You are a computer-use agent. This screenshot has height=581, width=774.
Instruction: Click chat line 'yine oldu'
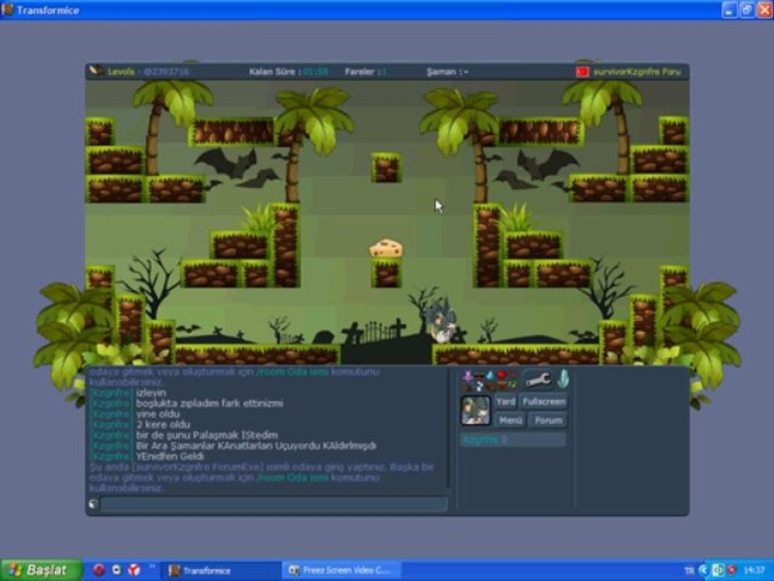tap(158, 414)
